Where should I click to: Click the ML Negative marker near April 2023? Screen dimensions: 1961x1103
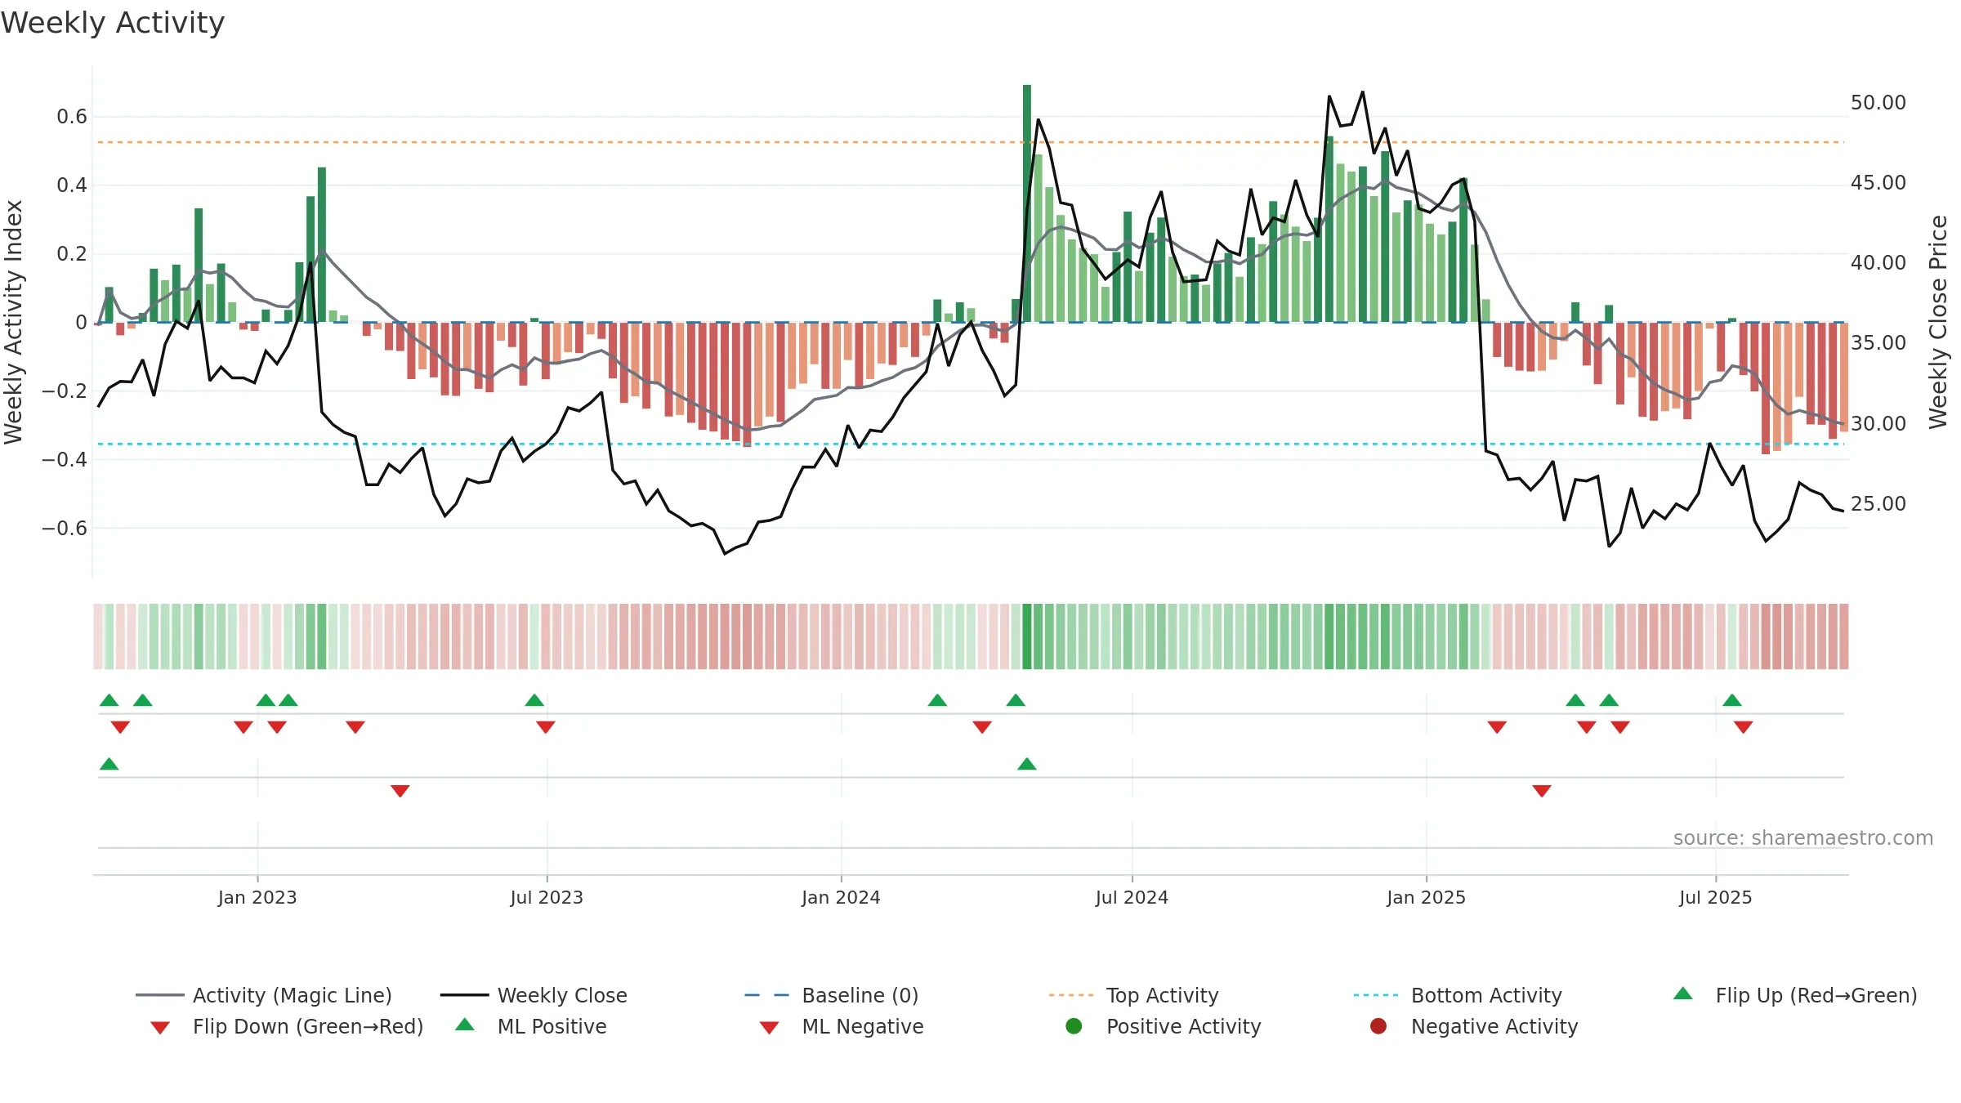point(400,791)
